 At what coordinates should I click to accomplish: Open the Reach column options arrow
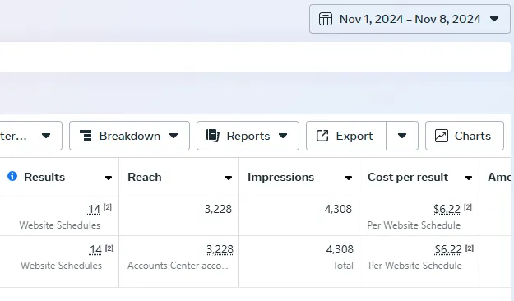(229, 178)
